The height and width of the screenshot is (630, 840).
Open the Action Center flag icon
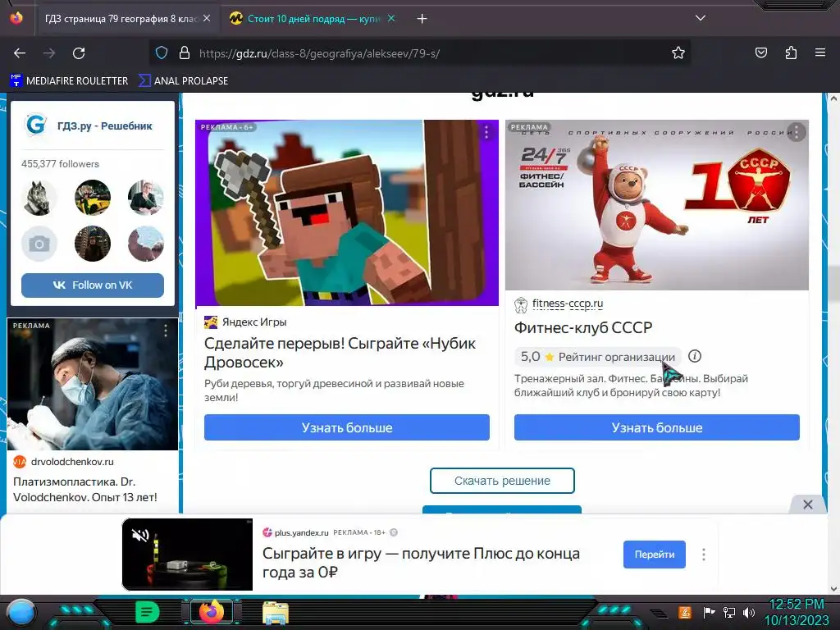[709, 612]
